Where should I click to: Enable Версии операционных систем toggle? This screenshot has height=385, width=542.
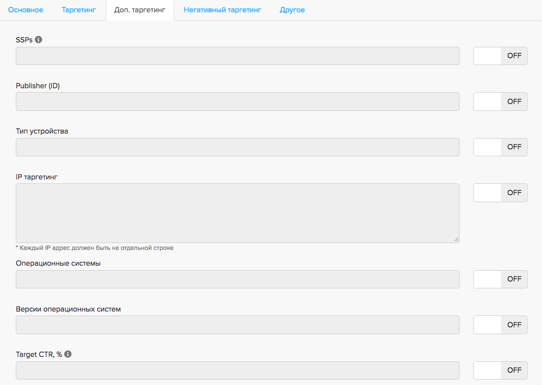(x=500, y=325)
